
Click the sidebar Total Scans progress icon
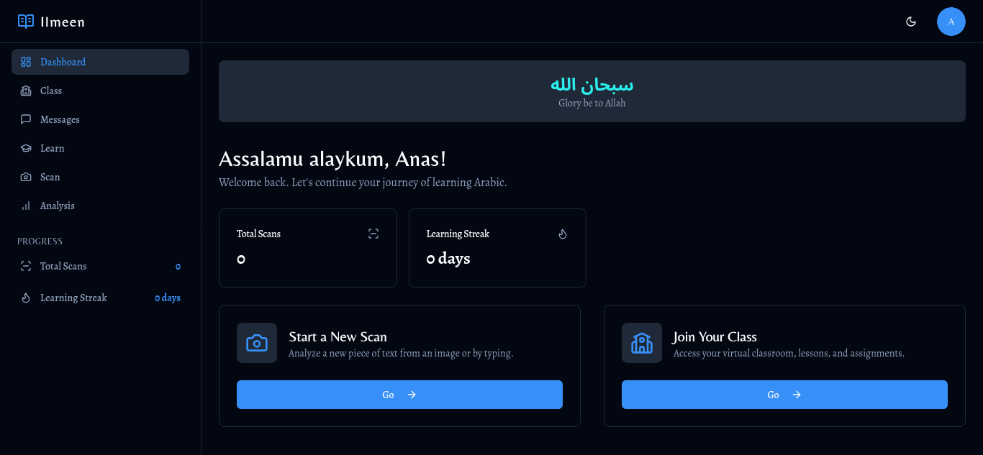pyautogui.click(x=26, y=266)
